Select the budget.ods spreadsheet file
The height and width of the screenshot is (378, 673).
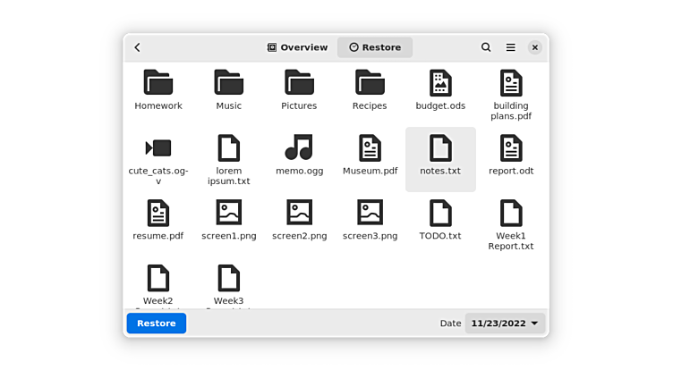pos(440,83)
